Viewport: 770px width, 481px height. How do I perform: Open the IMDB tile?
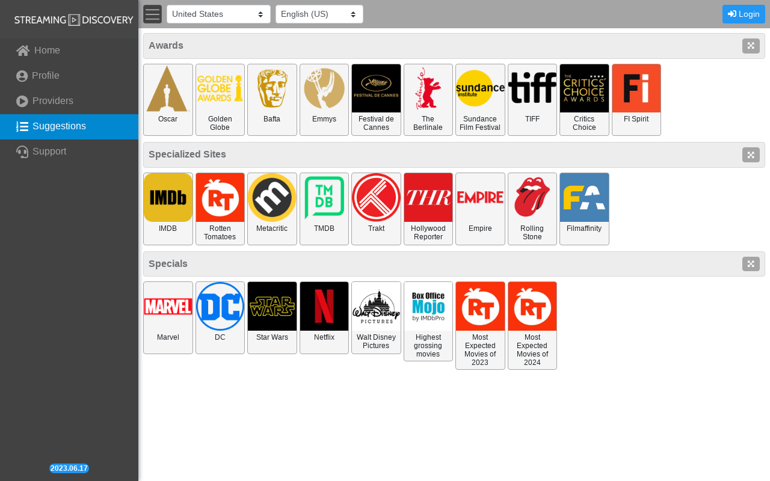click(168, 209)
